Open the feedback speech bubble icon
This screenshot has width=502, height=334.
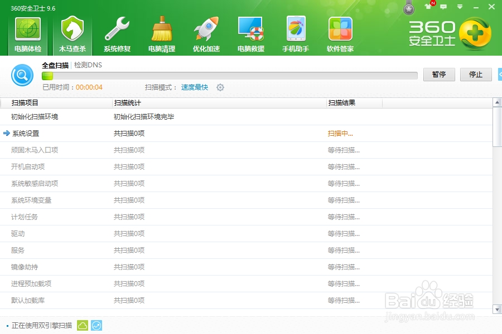coord(443,7)
